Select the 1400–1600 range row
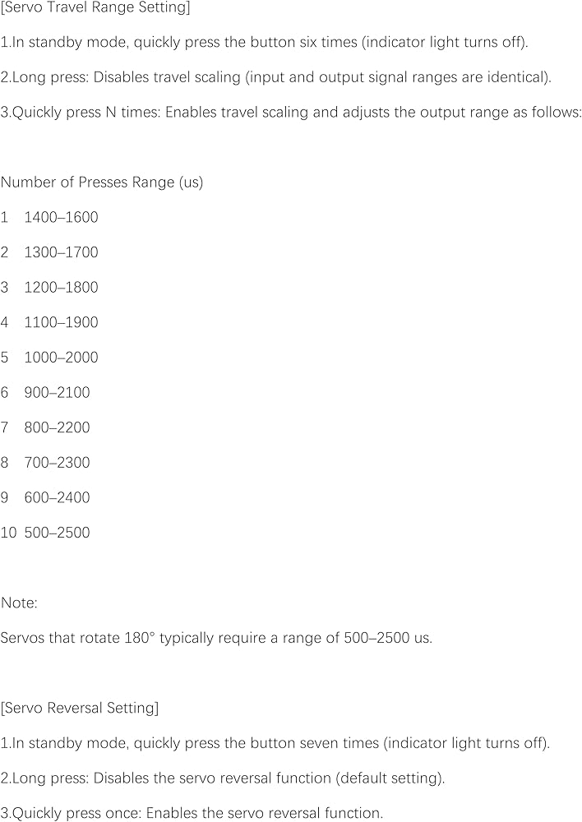 point(49,217)
